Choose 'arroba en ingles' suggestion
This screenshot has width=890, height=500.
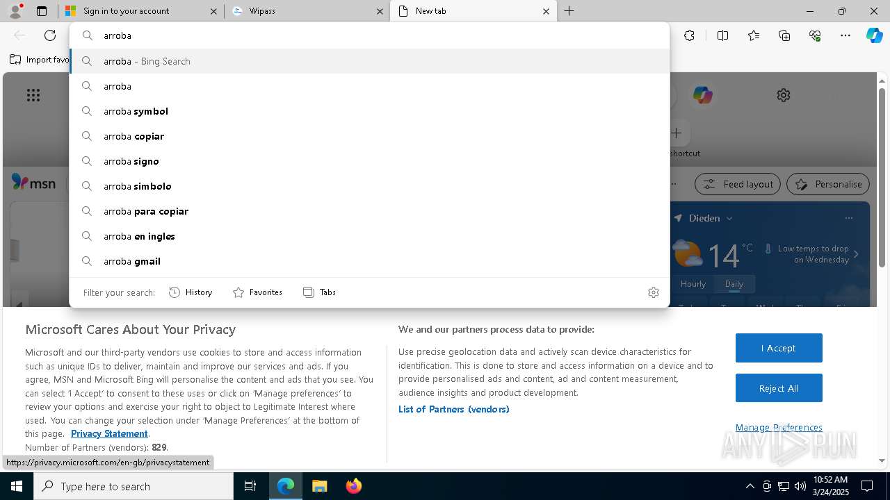point(369,236)
